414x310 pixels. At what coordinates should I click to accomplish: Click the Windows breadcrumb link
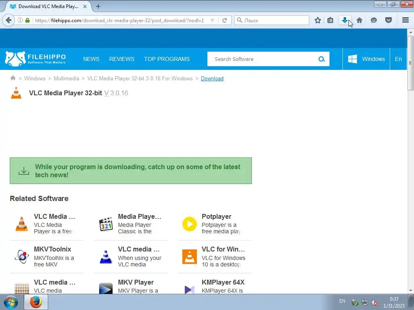(x=35, y=79)
